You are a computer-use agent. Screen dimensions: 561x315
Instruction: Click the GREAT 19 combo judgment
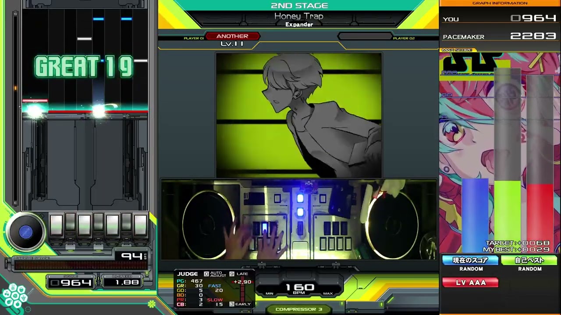[x=84, y=67]
